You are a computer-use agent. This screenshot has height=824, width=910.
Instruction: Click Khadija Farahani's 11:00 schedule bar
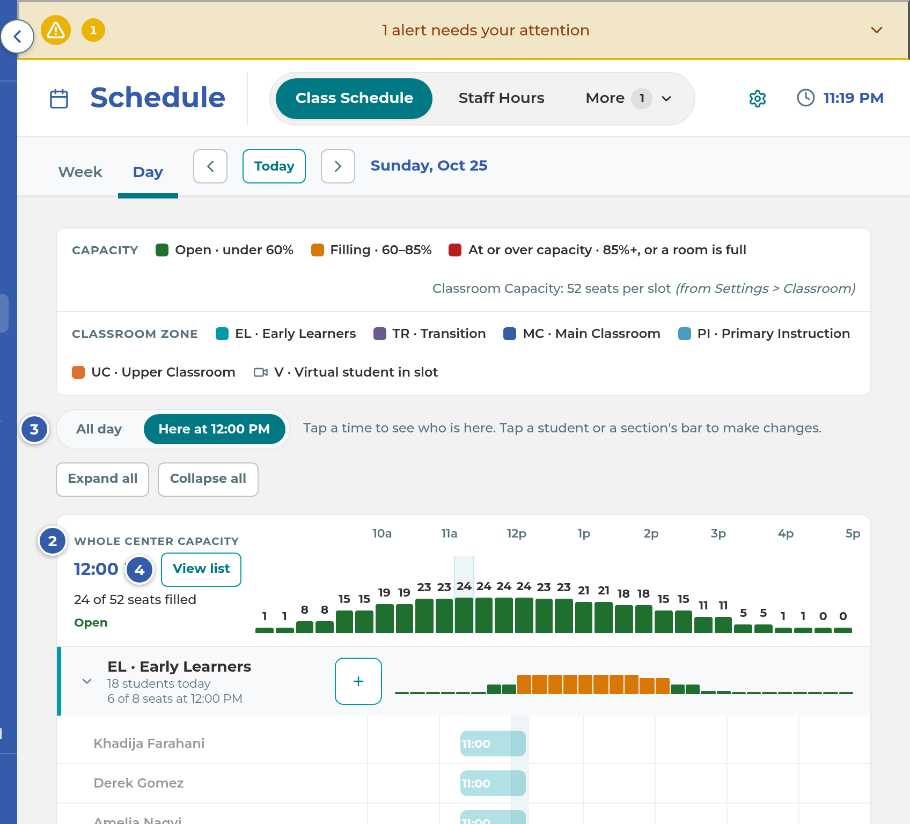[493, 744]
